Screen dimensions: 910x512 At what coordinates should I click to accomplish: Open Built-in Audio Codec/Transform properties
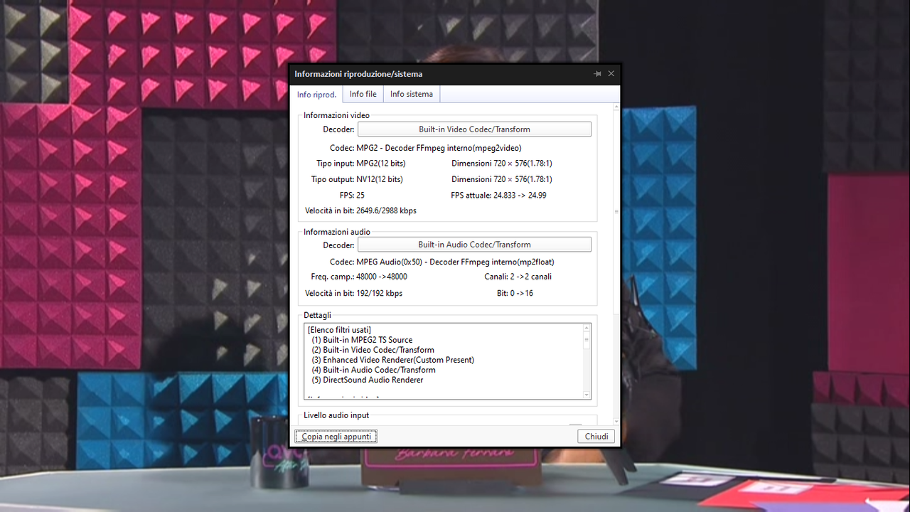474,244
